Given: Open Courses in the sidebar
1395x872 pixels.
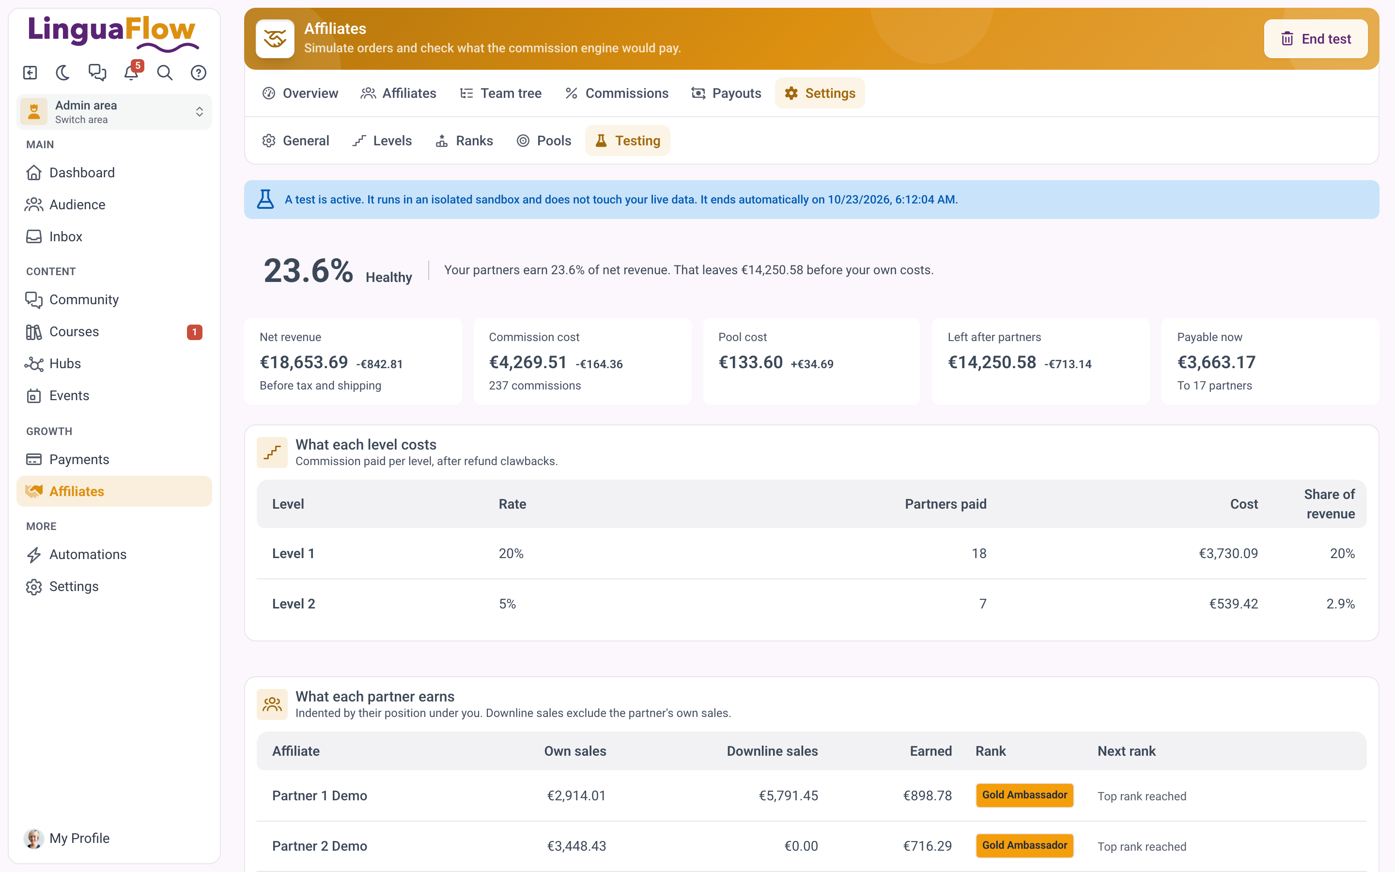Looking at the screenshot, I should [x=114, y=332].
